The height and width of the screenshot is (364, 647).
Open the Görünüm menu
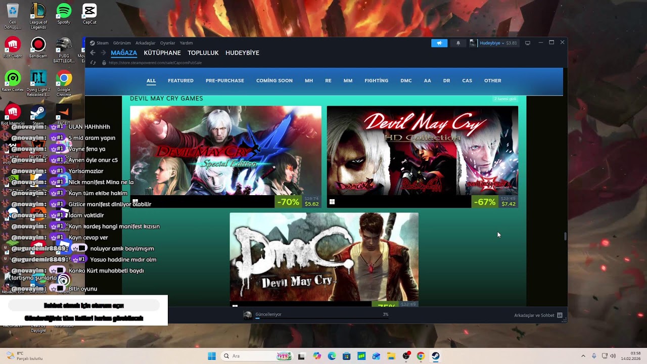click(x=122, y=43)
